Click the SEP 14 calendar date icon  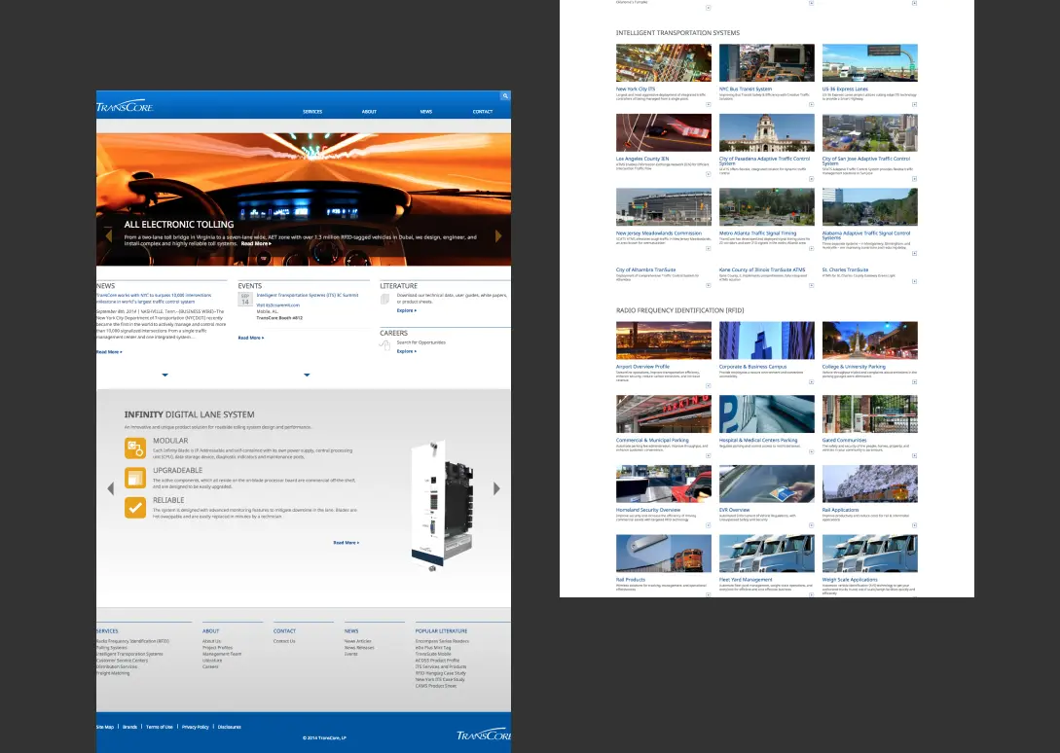pyautogui.click(x=244, y=299)
